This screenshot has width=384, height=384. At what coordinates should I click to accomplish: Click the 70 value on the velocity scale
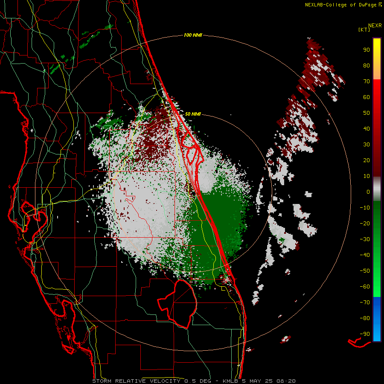point(367,81)
